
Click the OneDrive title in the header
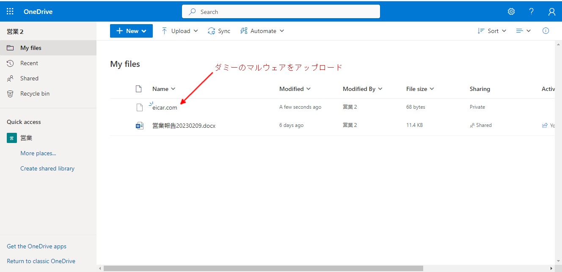coord(38,12)
